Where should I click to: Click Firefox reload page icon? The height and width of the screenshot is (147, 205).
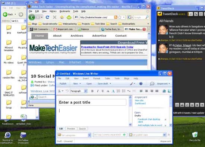(x=47, y=17)
